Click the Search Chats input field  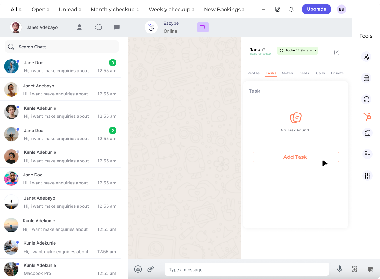point(62,46)
